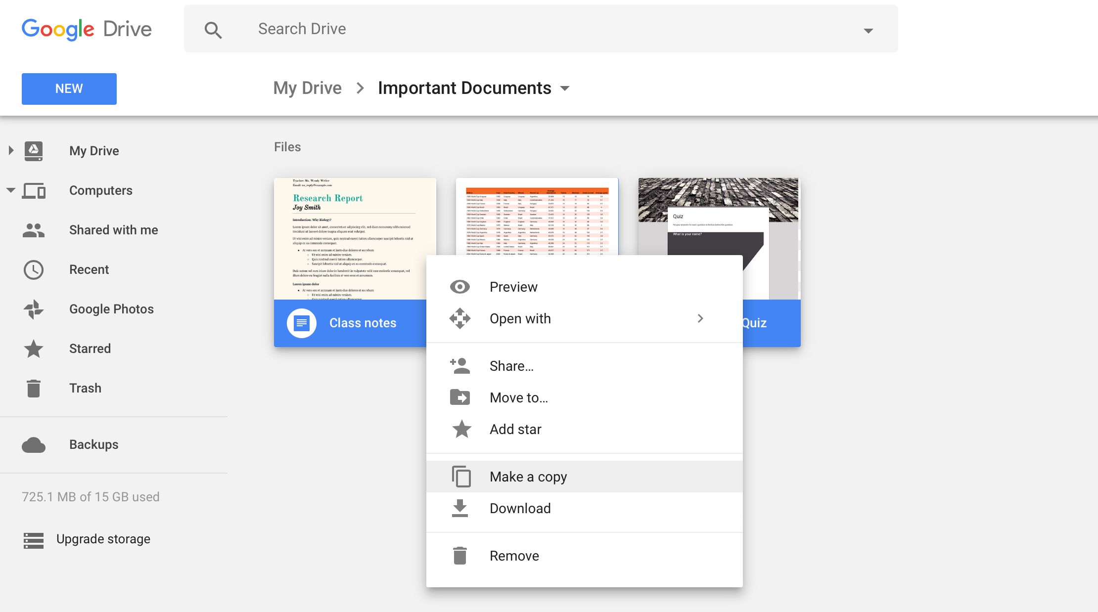
Task: Click the Download icon in context menu
Action: (x=460, y=508)
